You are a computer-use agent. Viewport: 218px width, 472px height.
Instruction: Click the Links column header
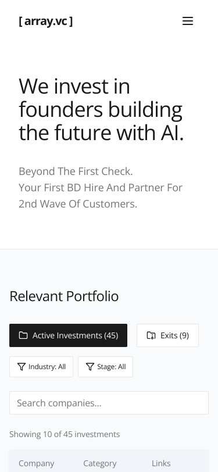click(161, 463)
